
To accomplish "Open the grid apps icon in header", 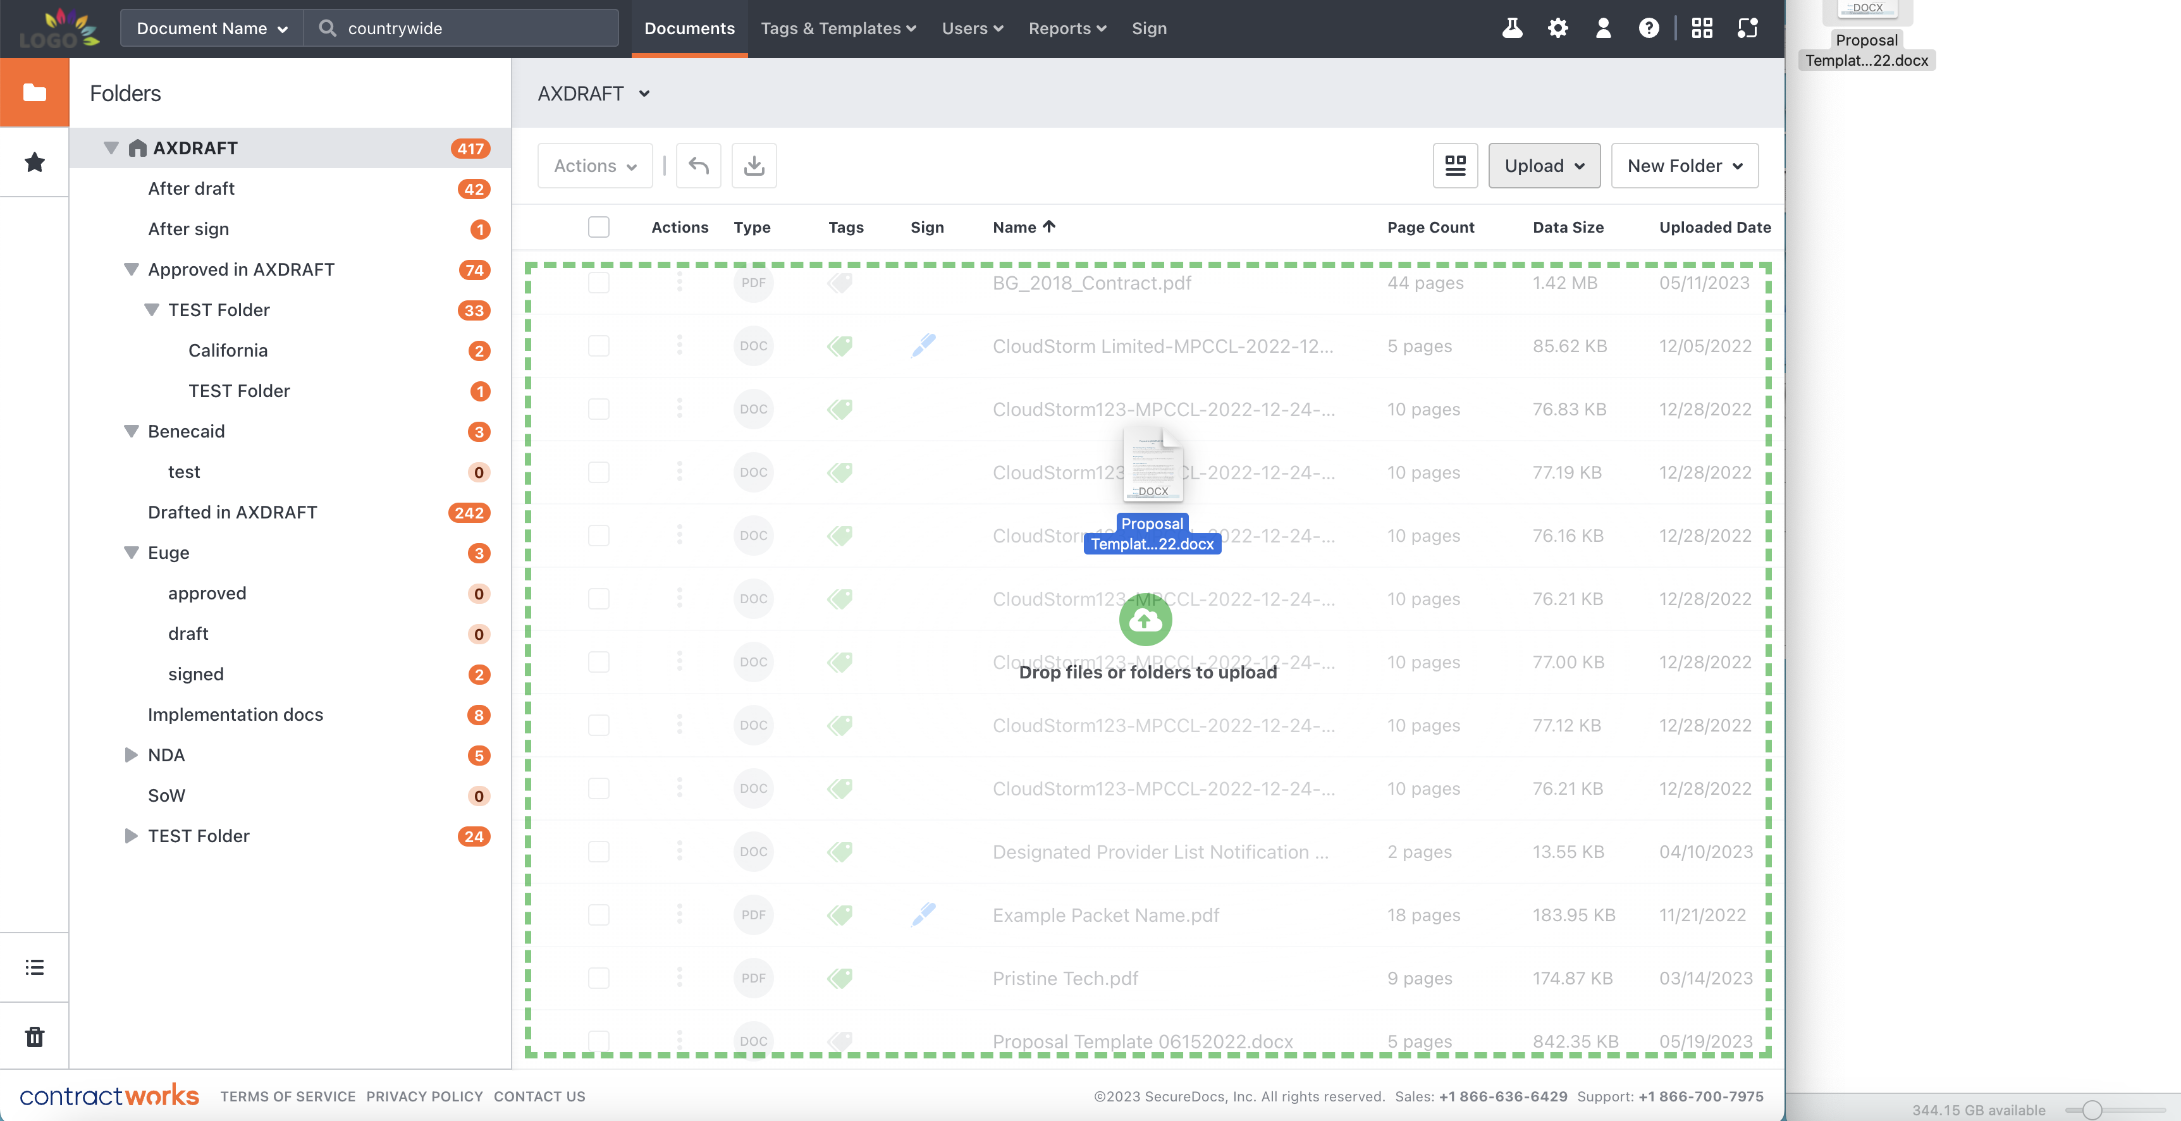I will 1702,28.
